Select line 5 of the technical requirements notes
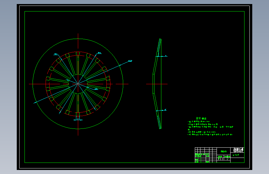This screenshot has height=174, width=269. pyautogui.click(x=210, y=135)
